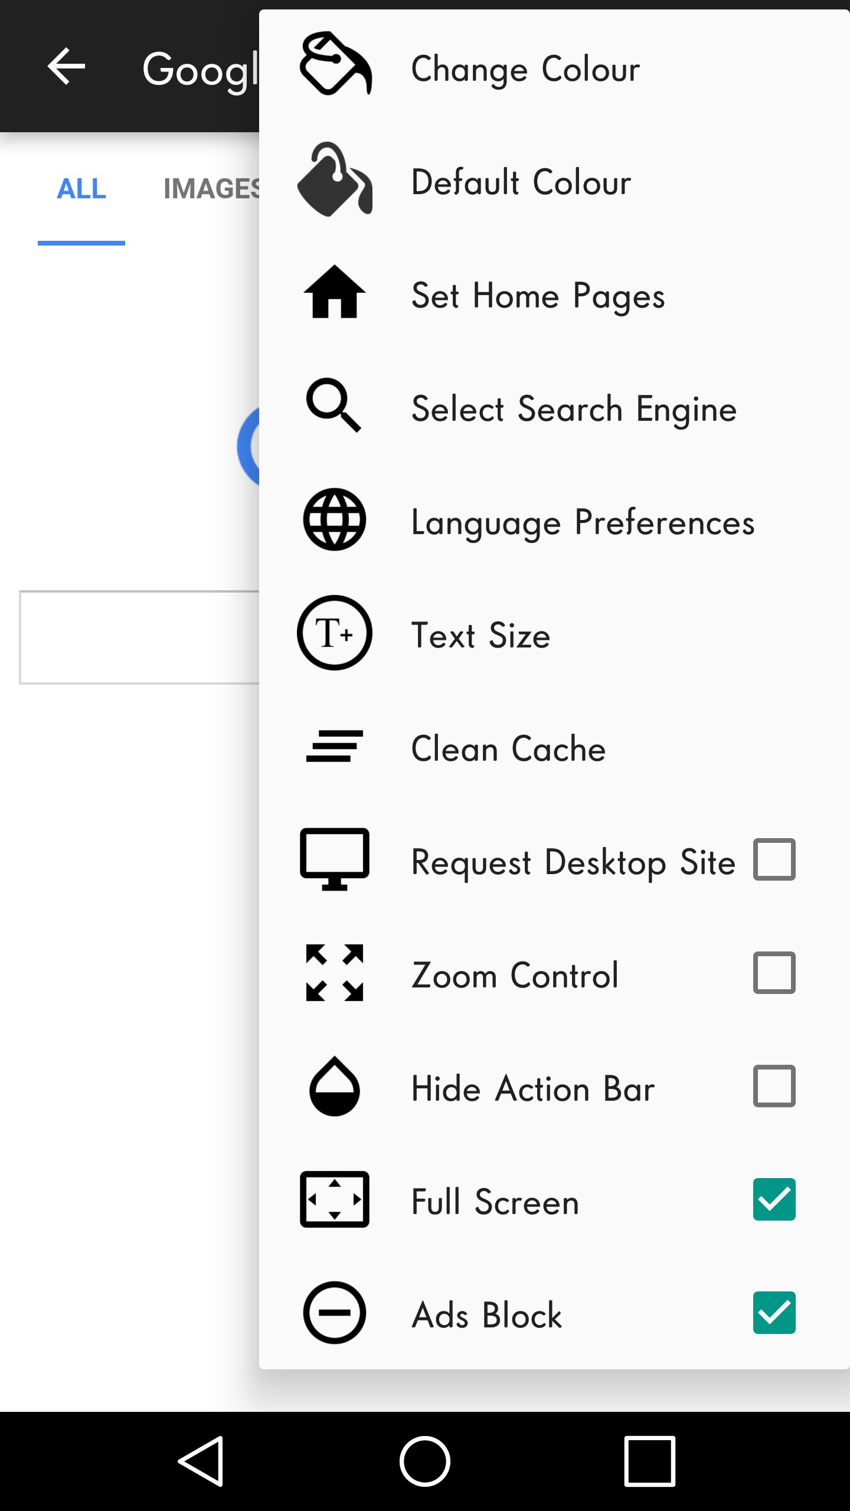Uncheck the Full Screen checkbox
850x1511 pixels.
click(774, 1199)
